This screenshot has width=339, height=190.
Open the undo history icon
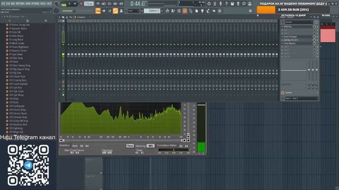click(209, 4)
